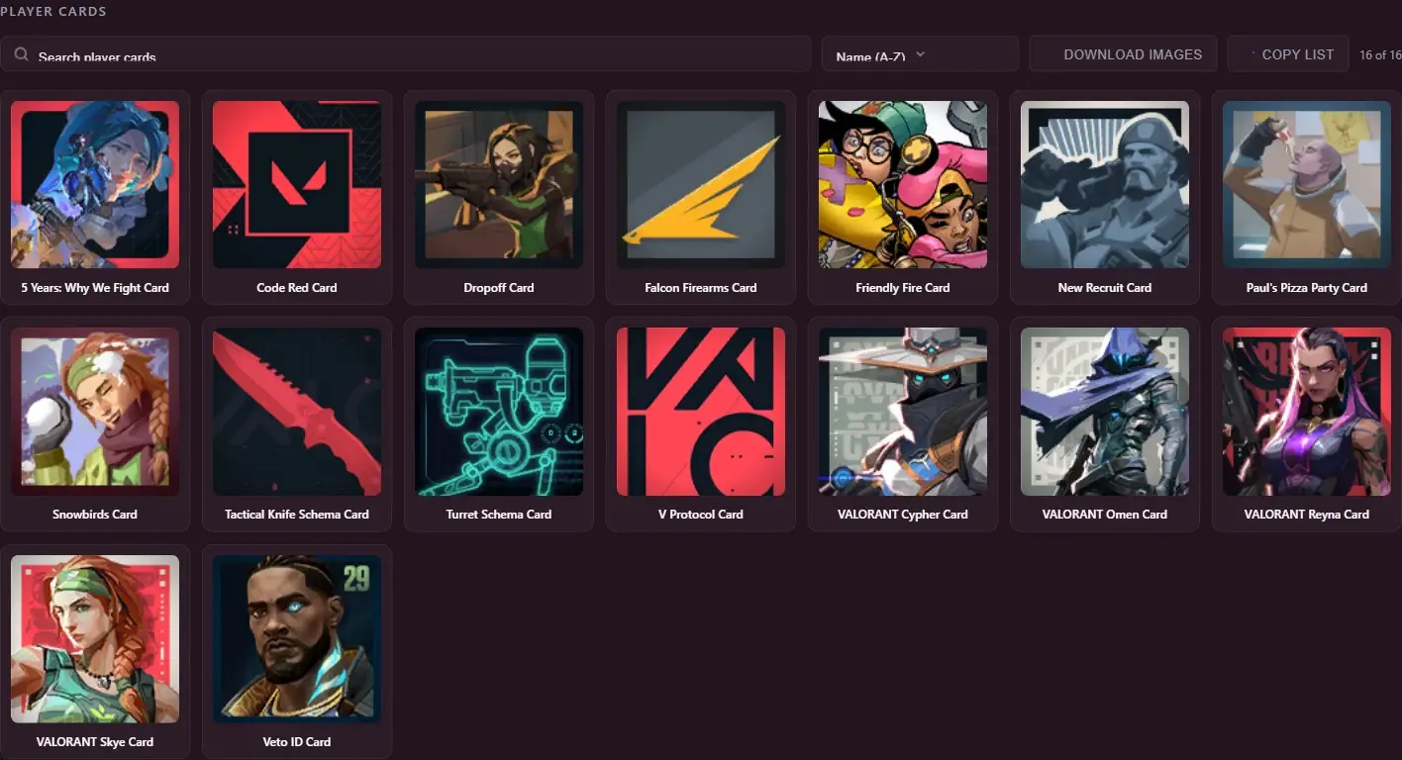This screenshot has height=760, width=1402.
Task: Select the New Recruit card image
Action: [x=1105, y=184]
